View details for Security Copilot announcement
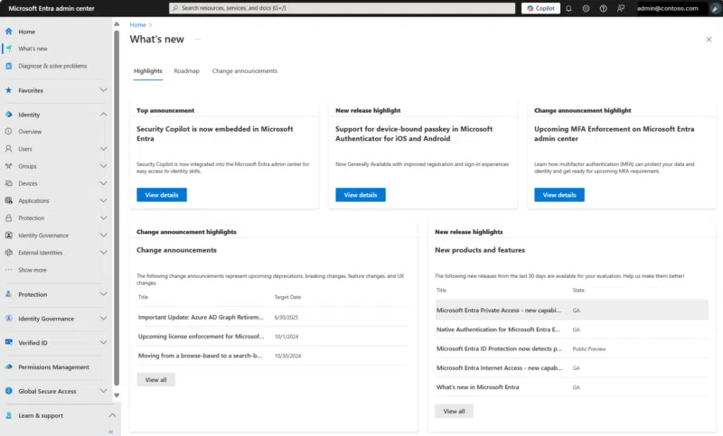Screen dimensions: 723x436 click(x=162, y=195)
